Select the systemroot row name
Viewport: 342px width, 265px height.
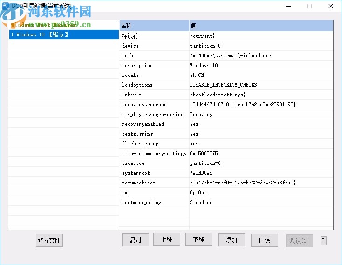point(136,173)
